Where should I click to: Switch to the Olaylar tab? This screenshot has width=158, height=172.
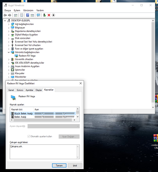point(39,90)
